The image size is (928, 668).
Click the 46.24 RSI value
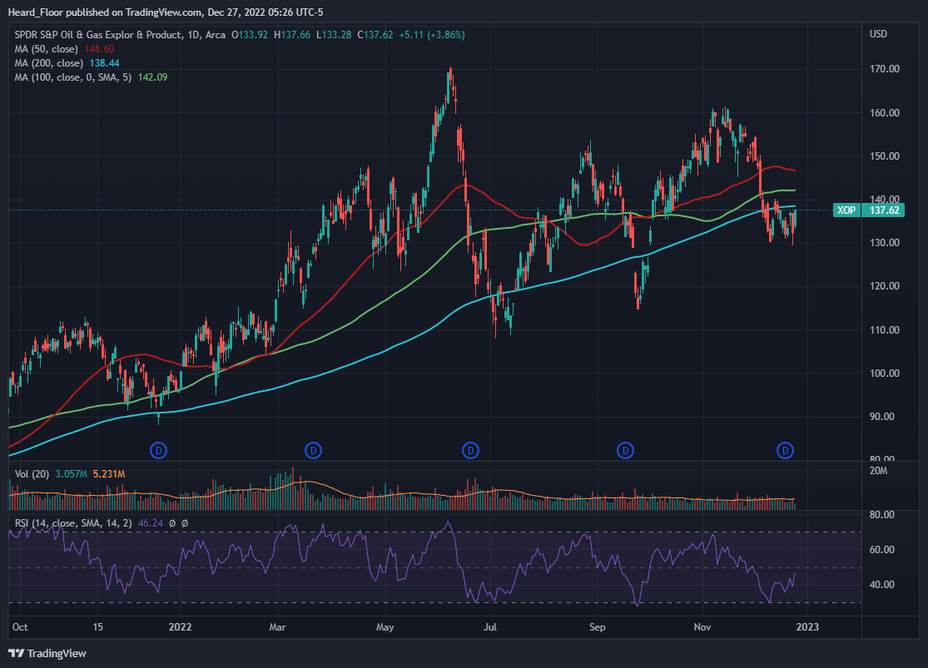[x=151, y=523]
